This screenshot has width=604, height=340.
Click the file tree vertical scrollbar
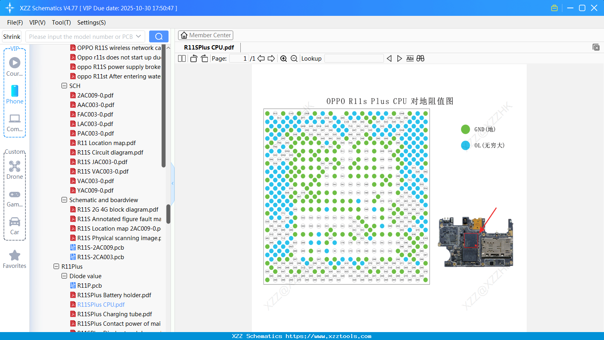click(168, 214)
